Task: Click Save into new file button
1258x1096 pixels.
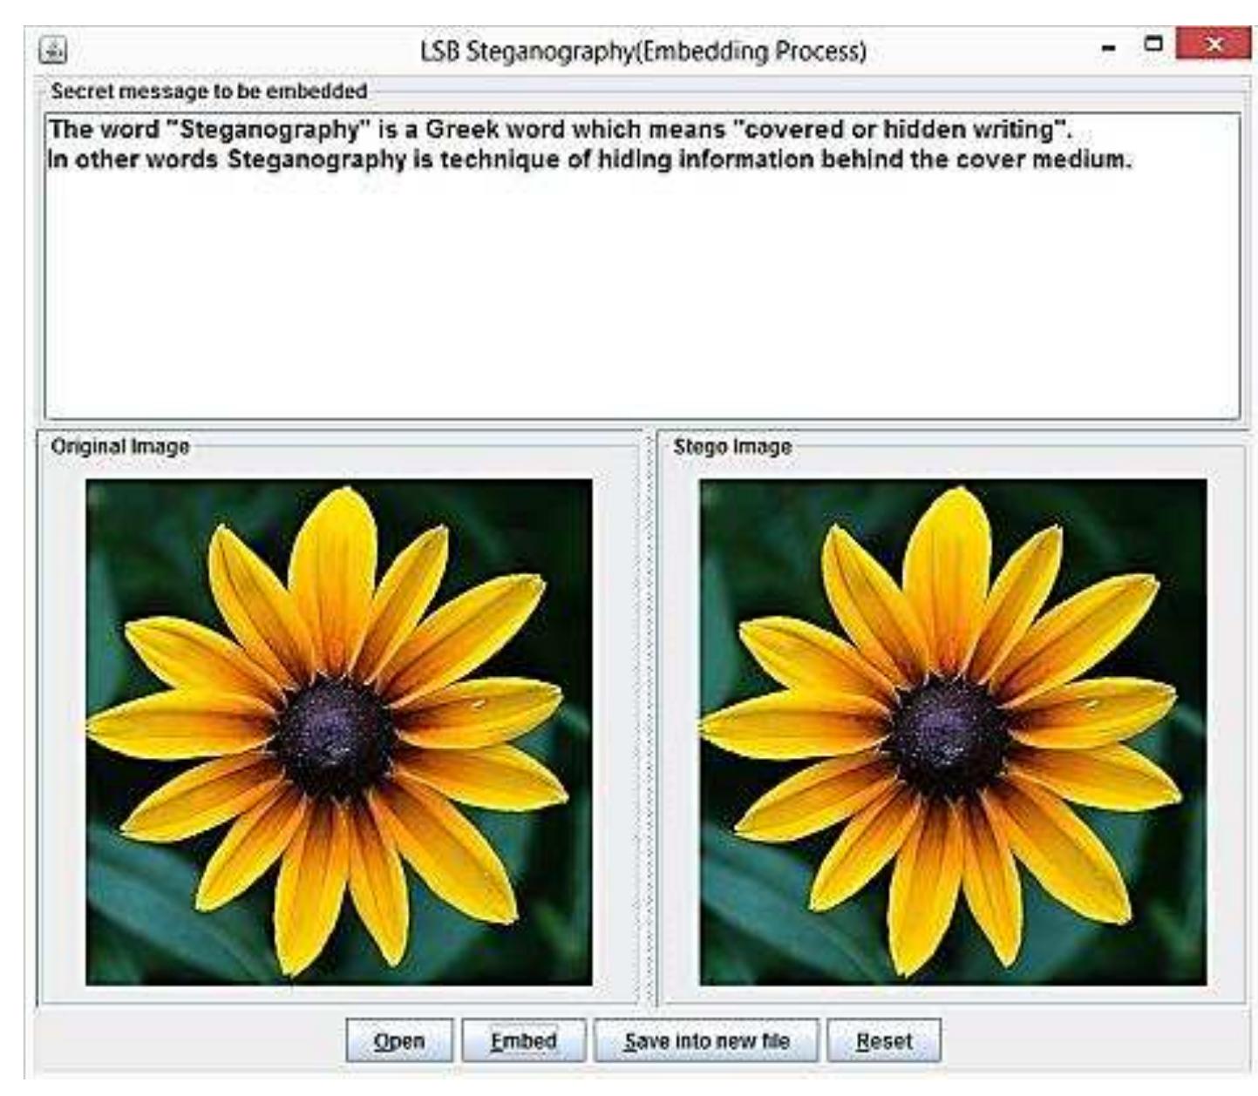Action: coord(706,1040)
